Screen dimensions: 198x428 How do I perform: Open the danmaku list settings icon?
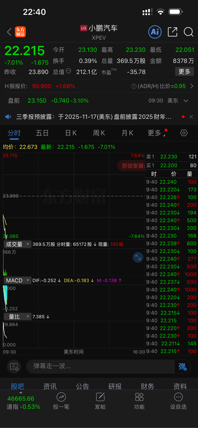pos(14,366)
